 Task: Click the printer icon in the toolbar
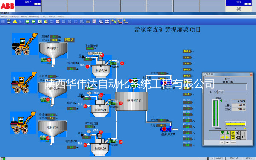click(x=88, y=22)
